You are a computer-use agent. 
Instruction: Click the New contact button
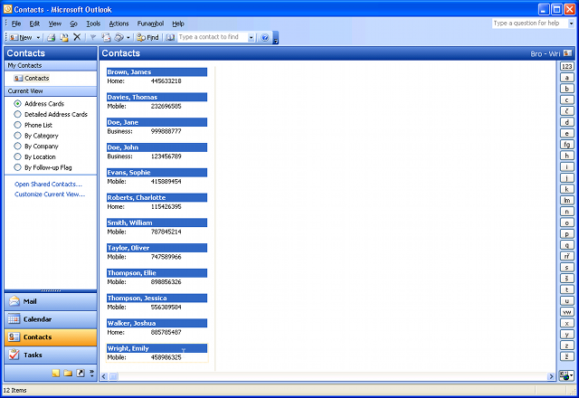[22, 37]
